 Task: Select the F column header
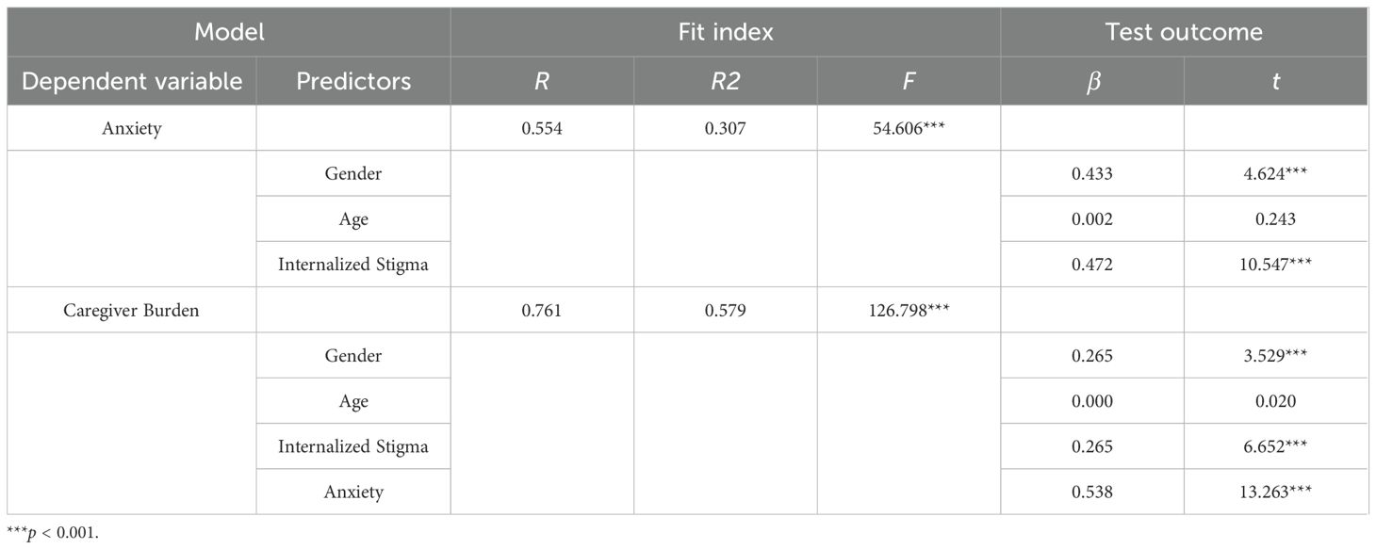coord(908,81)
